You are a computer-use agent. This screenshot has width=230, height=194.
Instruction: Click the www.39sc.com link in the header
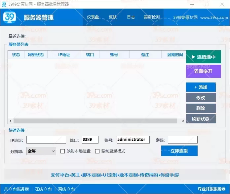214,17
